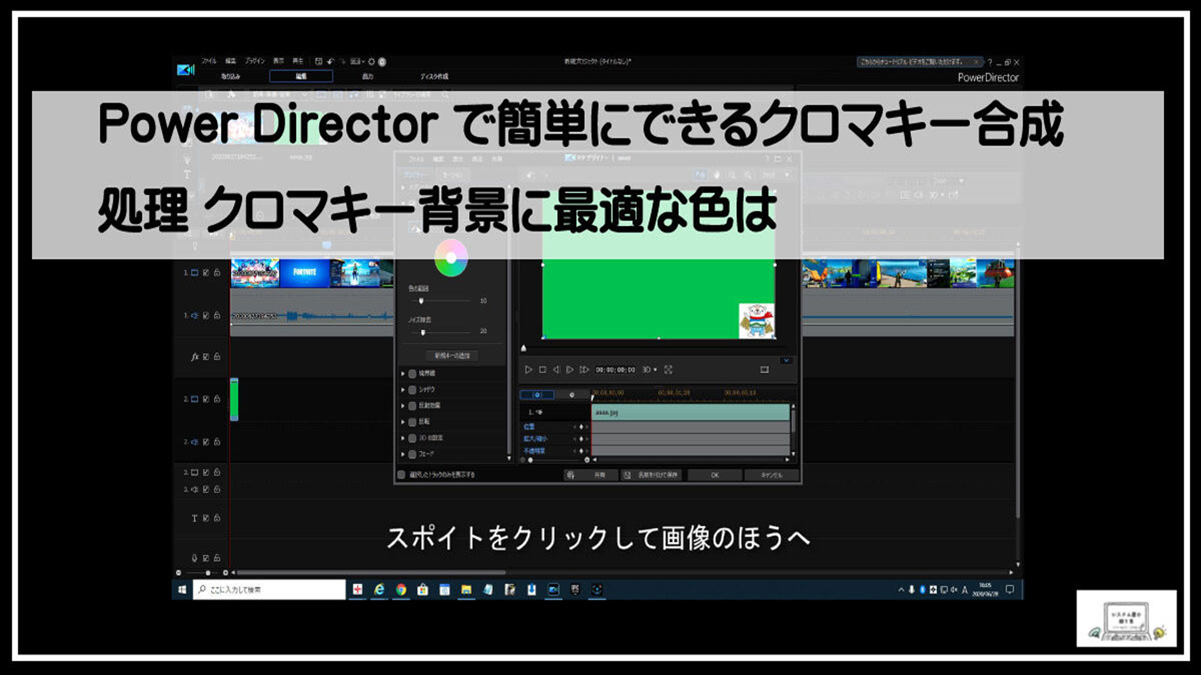Step to previous frame in preview
The width and height of the screenshot is (1201, 675).
click(555, 370)
